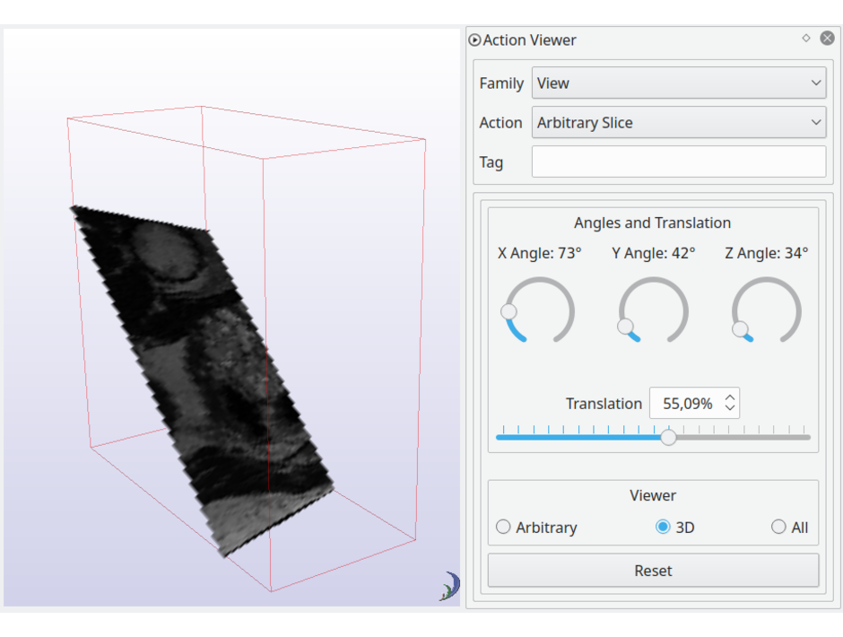Click the Y Angle dial handle
The image size is (843, 637).
tap(625, 327)
